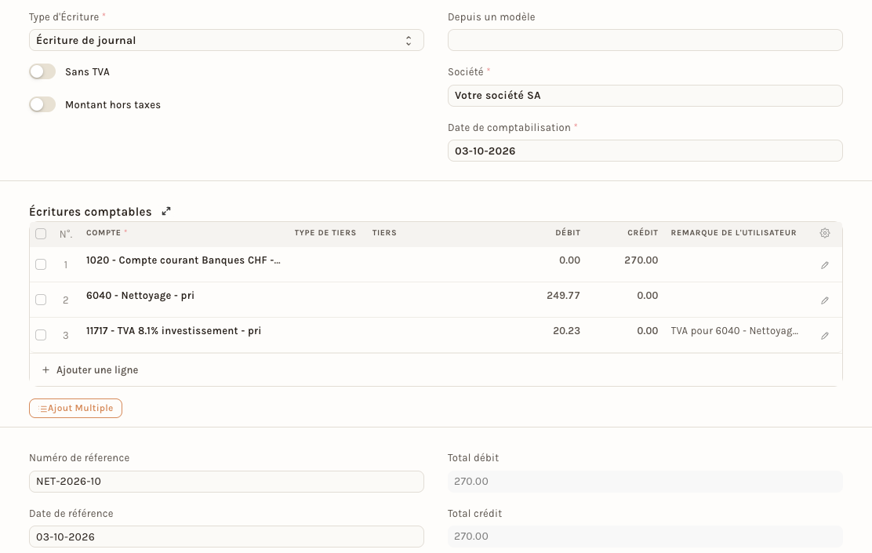
Task: Open the Type d'Écriture dropdown
Action: click(227, 40)
